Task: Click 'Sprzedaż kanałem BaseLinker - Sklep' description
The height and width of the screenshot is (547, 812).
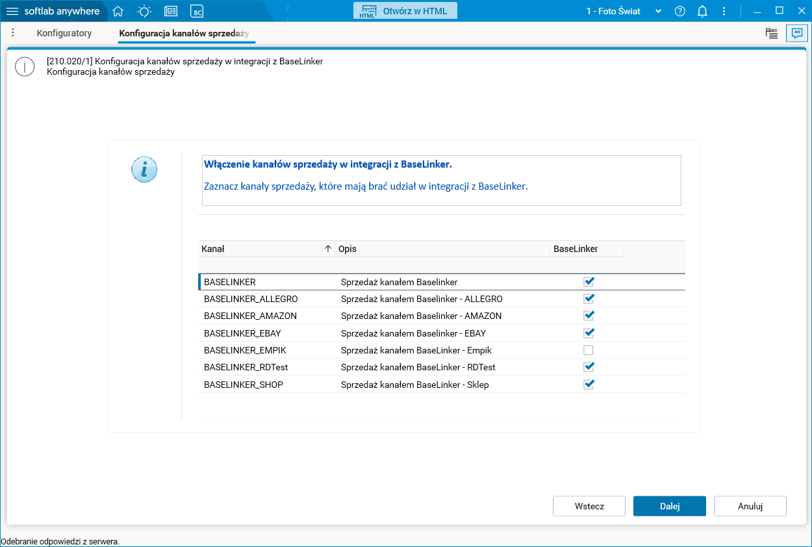Action: [415, 384]
